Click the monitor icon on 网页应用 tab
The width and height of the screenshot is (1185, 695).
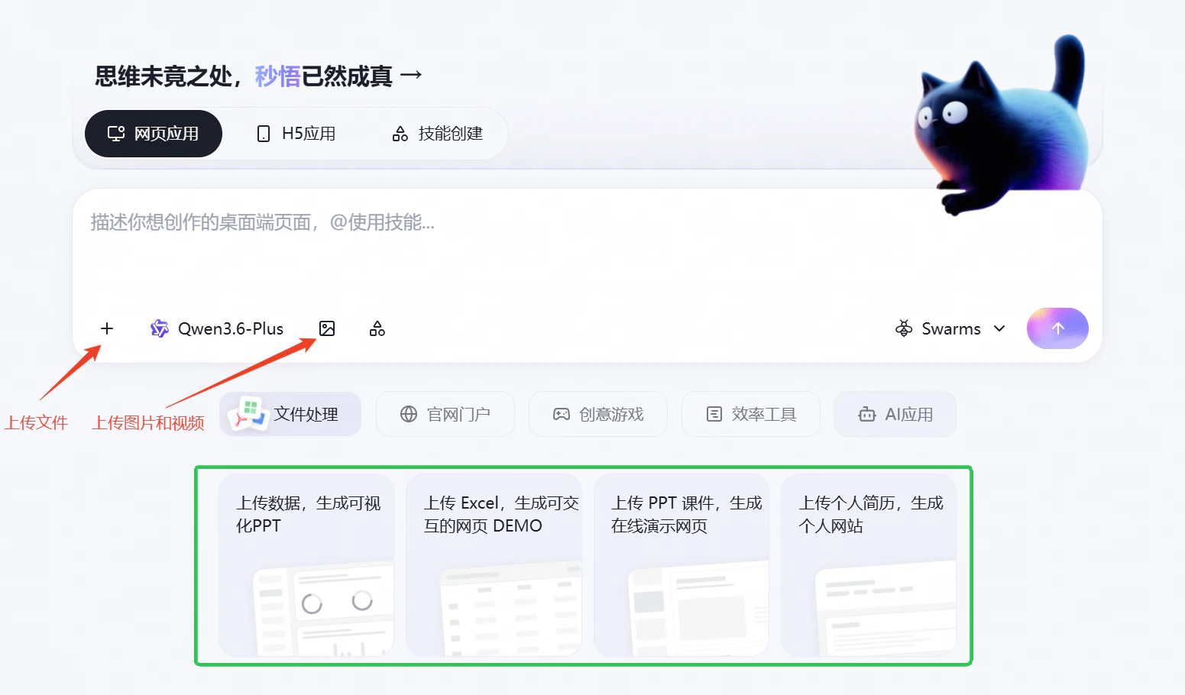coord(116,134)
